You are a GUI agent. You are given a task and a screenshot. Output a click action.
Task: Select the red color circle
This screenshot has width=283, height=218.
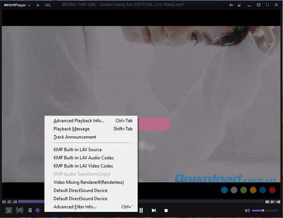point(272,190)
